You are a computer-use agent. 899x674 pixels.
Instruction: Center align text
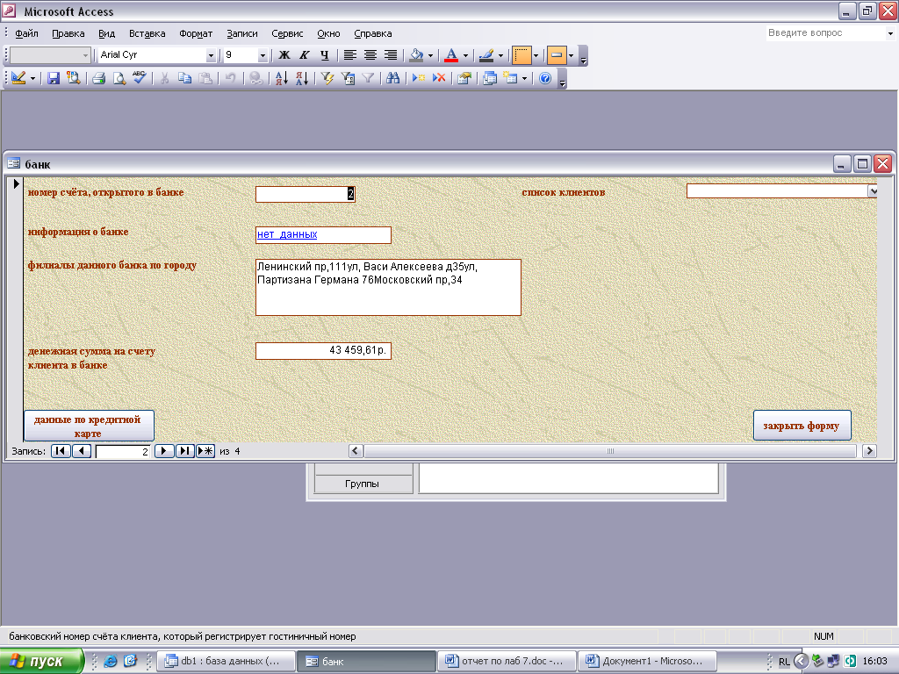(370, 55)
